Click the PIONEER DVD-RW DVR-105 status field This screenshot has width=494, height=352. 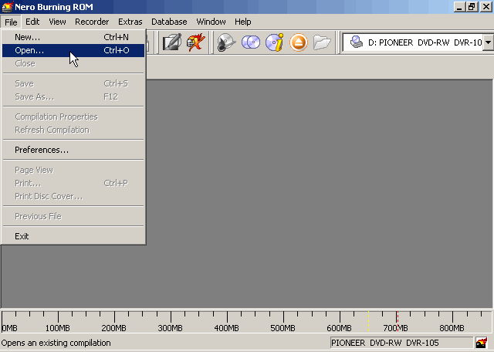(401, 343)
